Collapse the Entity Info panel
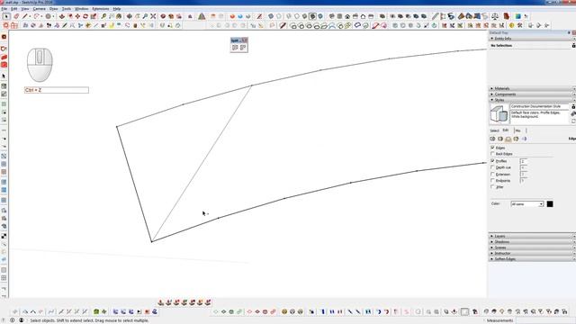The width and height of the screenshot is (576, 324). [532, 38]
